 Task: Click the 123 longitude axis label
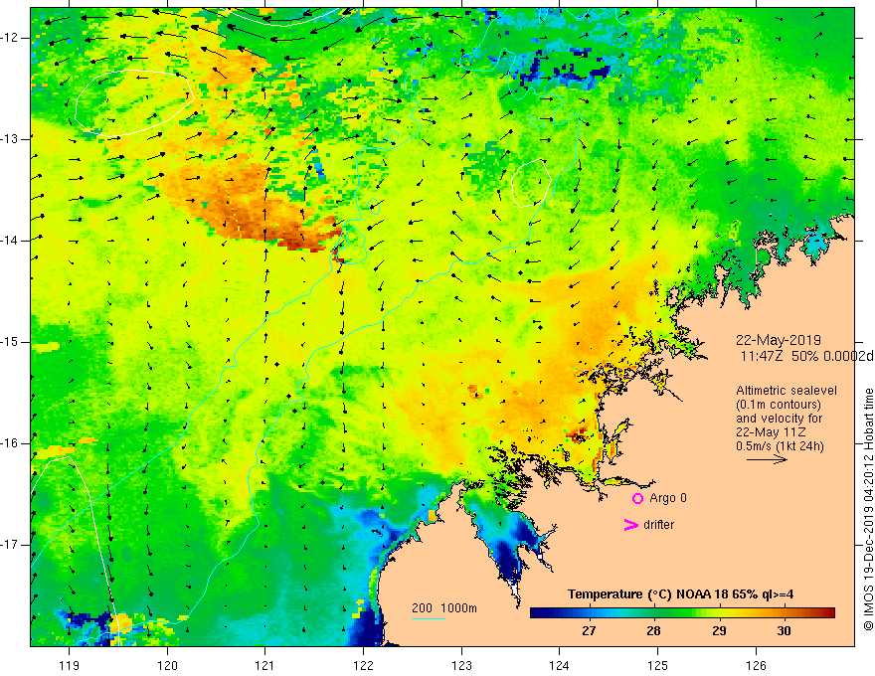click(x=461, y=665)
